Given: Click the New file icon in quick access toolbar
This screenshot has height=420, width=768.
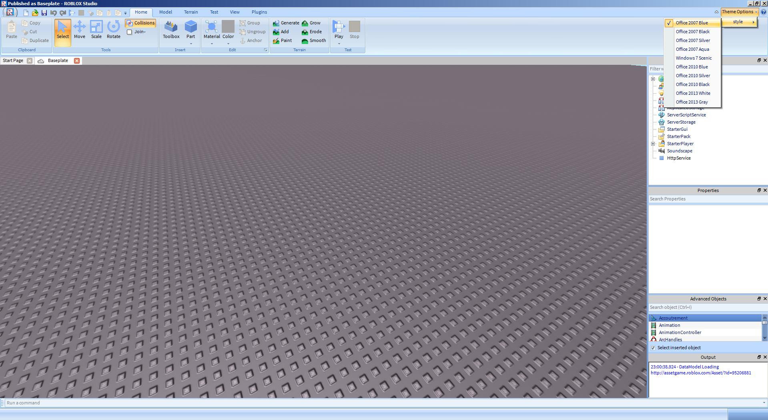Looking at the screenshot, I should pos(26,13).
